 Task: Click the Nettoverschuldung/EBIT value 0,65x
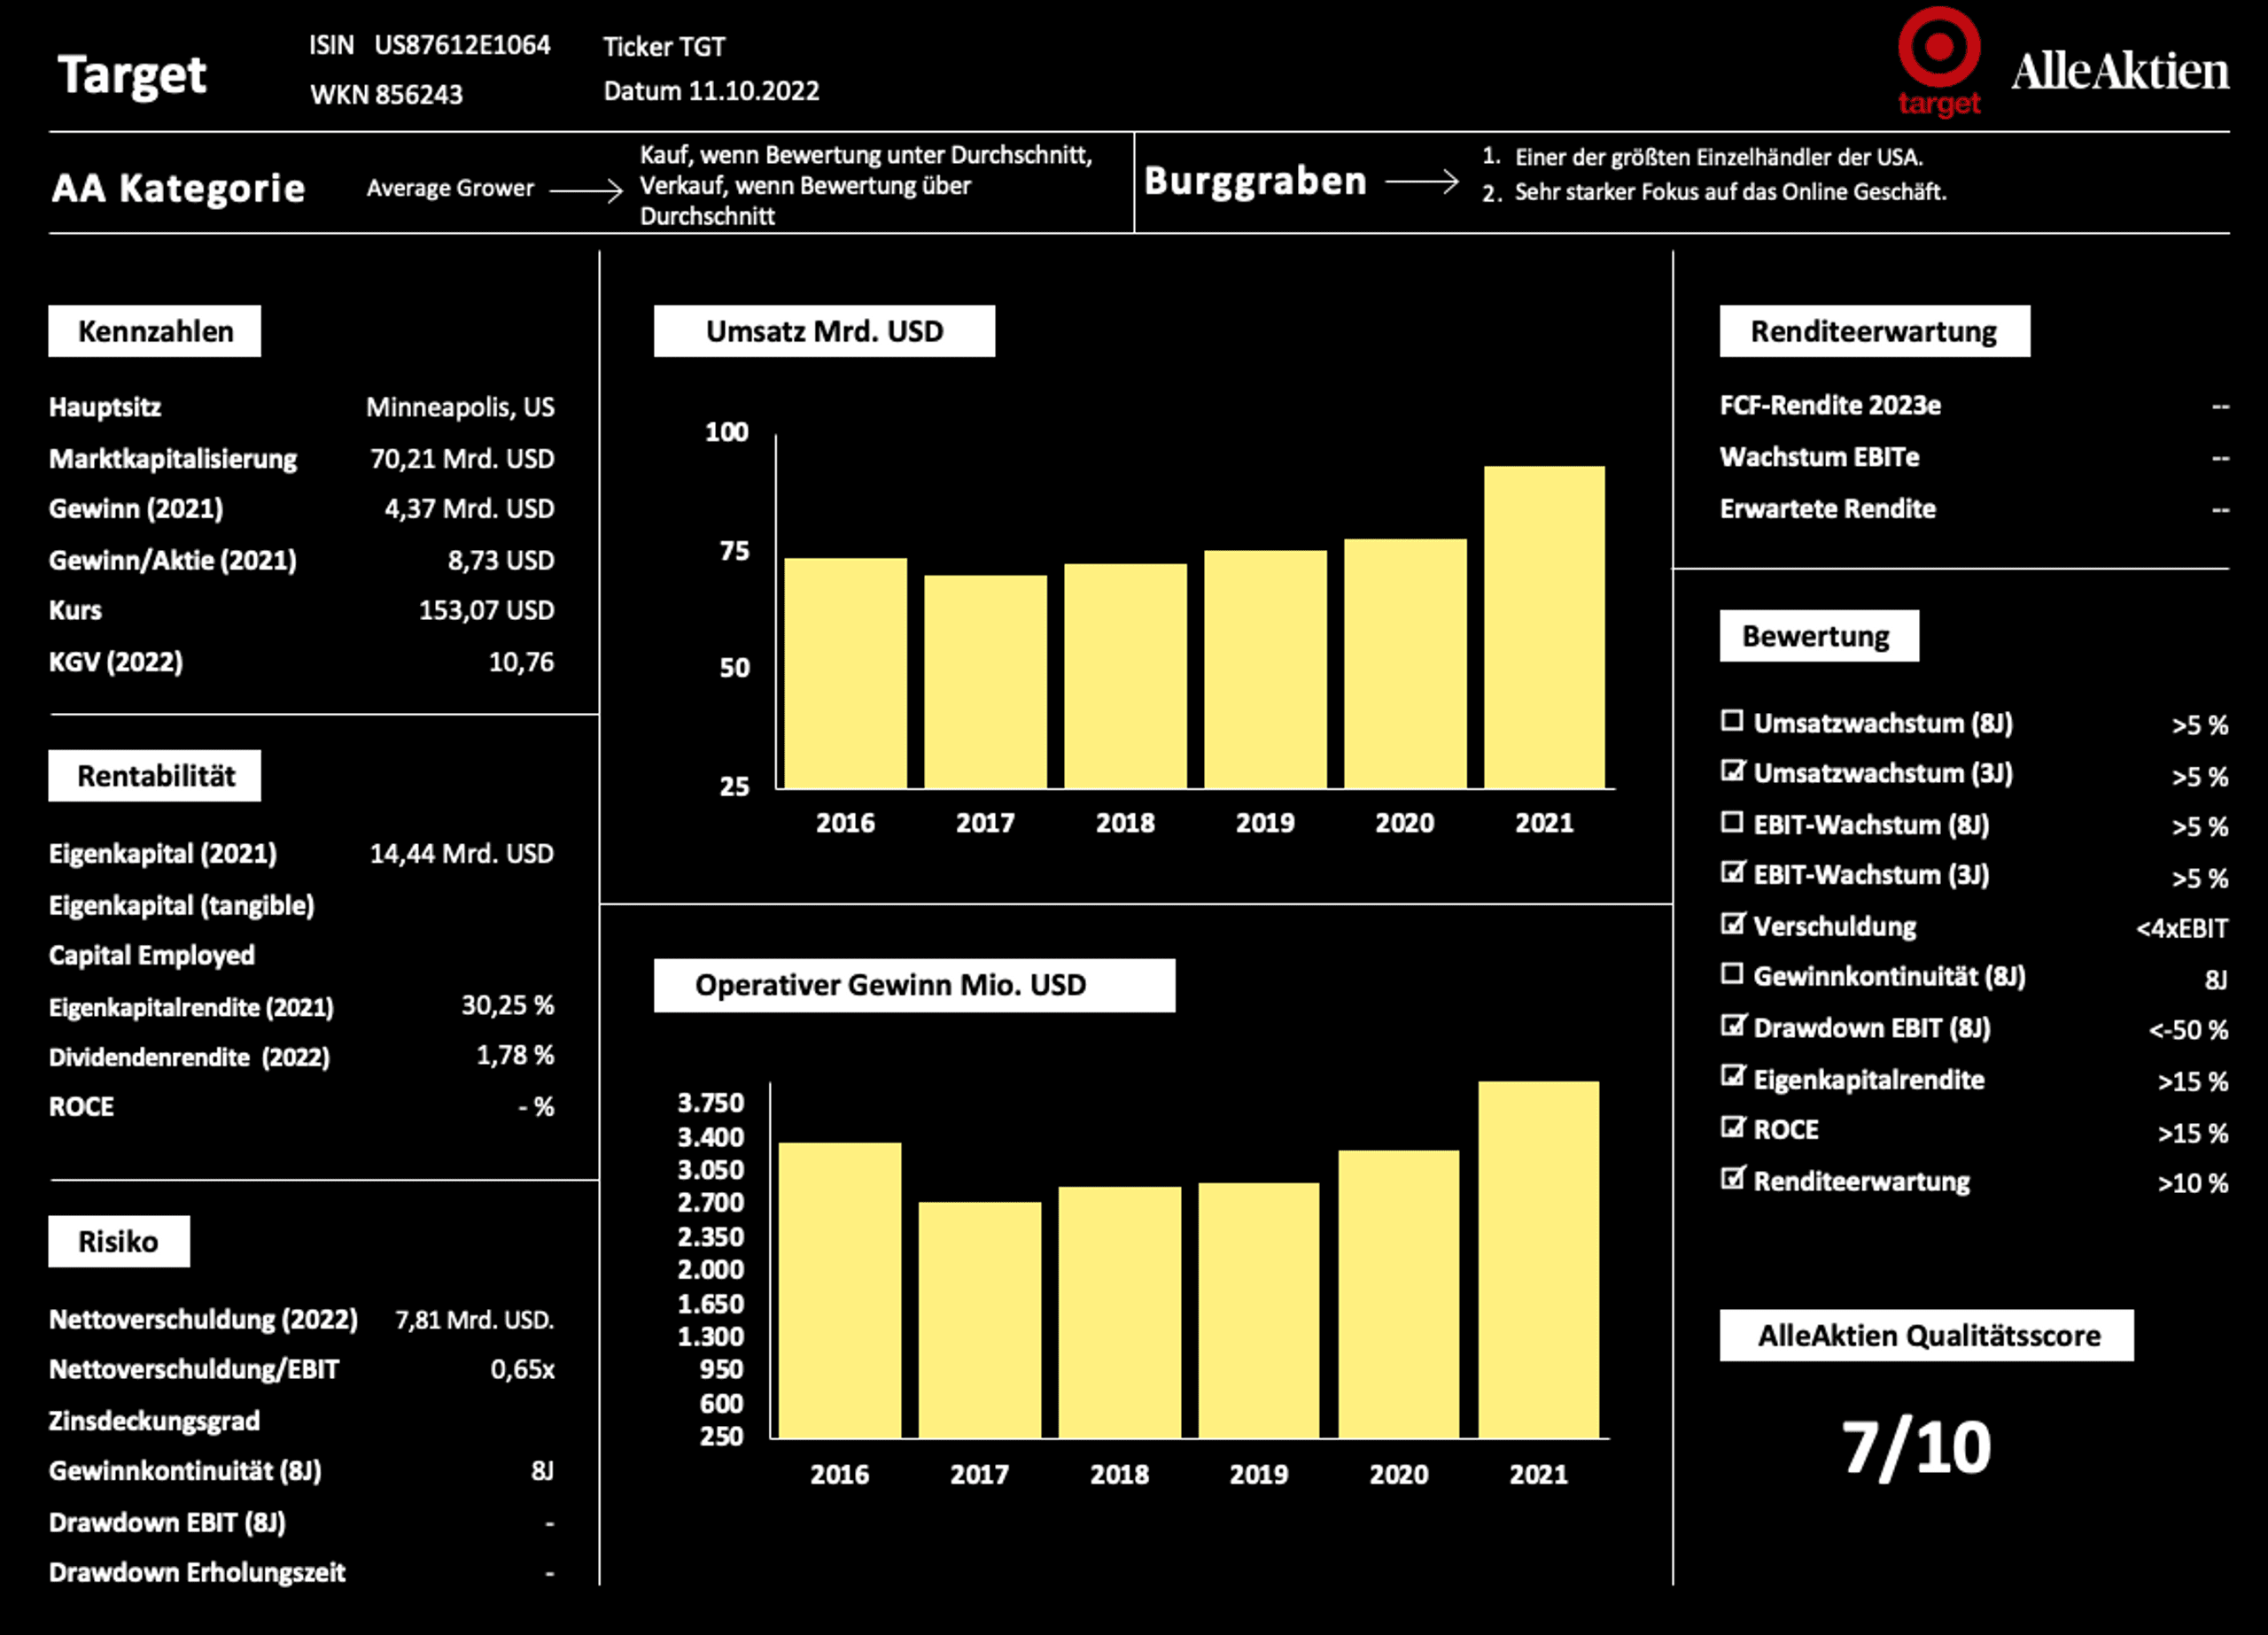point(522,1370)
